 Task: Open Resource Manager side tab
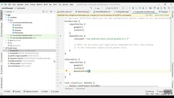click(1, 29)
